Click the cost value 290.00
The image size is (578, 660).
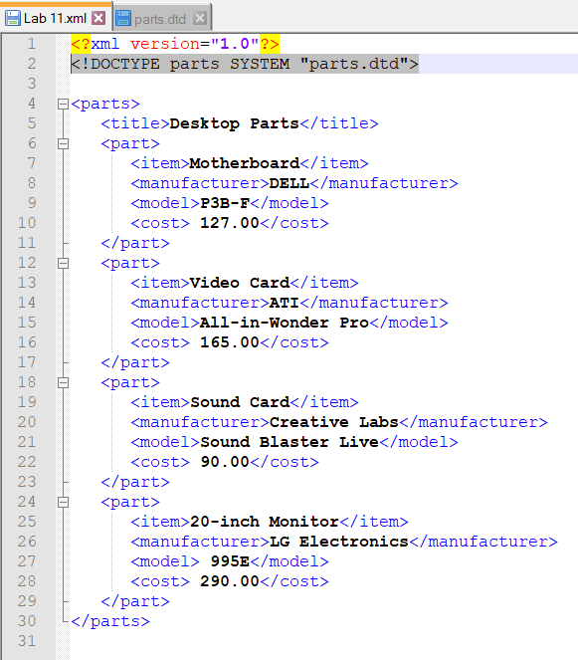(229, 581)
